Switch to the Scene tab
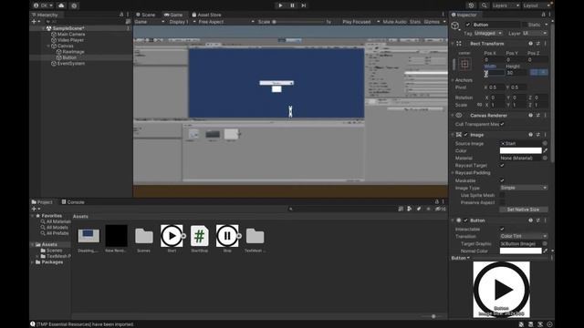This screenshot has height=328, width=584. (145, 15)
